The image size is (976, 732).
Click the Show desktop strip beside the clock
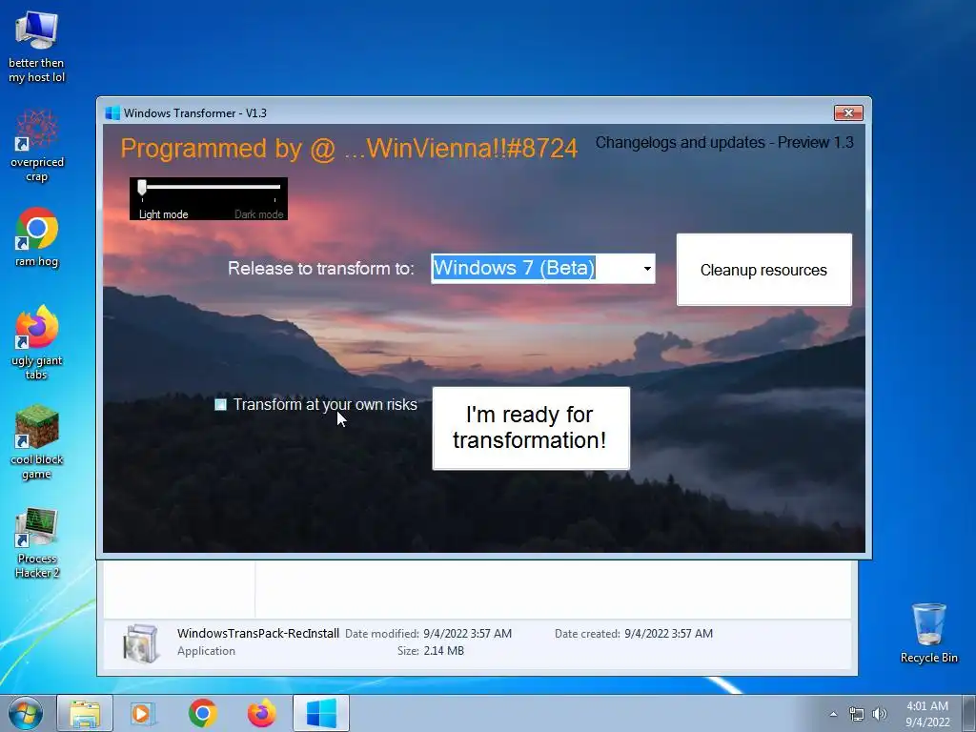coord(969,713)
